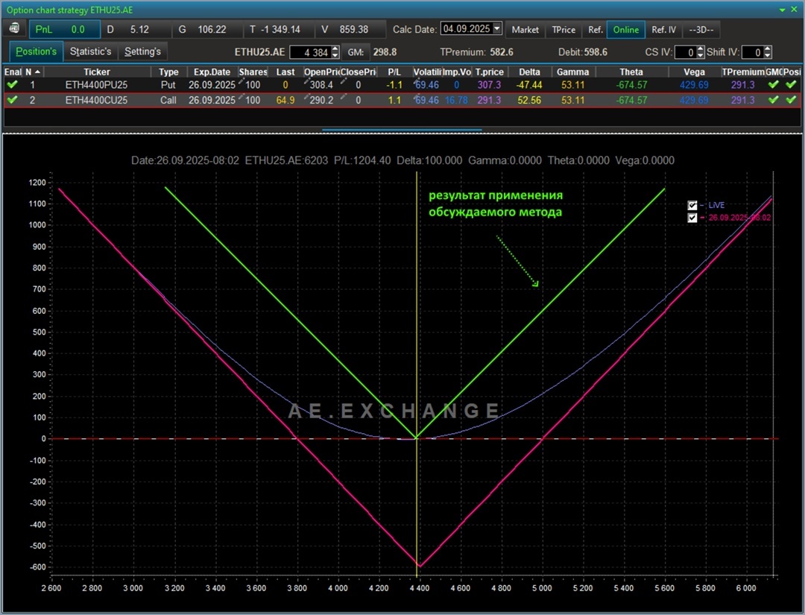The image size is (805, 615).
Task: Decrease ETHU25.AE price with down stepper
Action: point(335,55)
